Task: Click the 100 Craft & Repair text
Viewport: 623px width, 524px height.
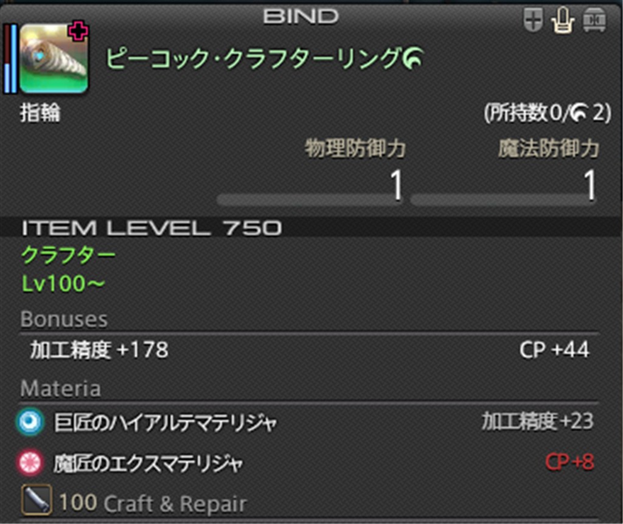Action: (x=153, y=503)
